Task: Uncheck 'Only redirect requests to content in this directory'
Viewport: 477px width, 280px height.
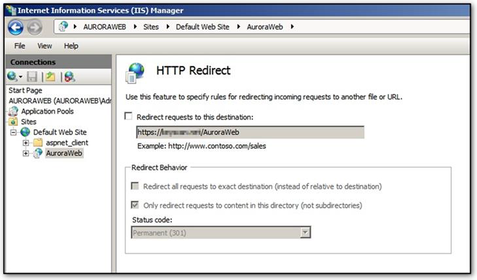Action: (x=136, y=205)
